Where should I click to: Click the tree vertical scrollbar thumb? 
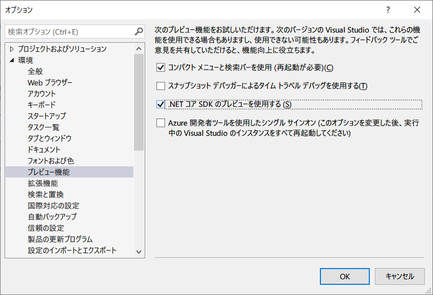pyautogui.click(x=139, y=102)
